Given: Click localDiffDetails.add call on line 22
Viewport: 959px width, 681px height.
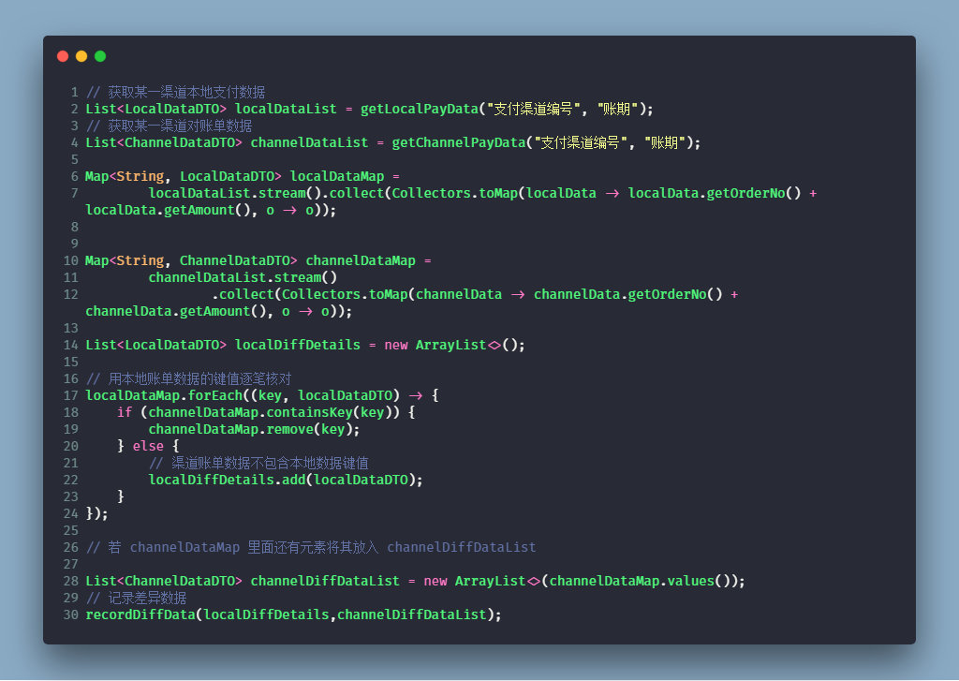Looking at the screenshot, I should pyautogui.click(x=286, y=480).
